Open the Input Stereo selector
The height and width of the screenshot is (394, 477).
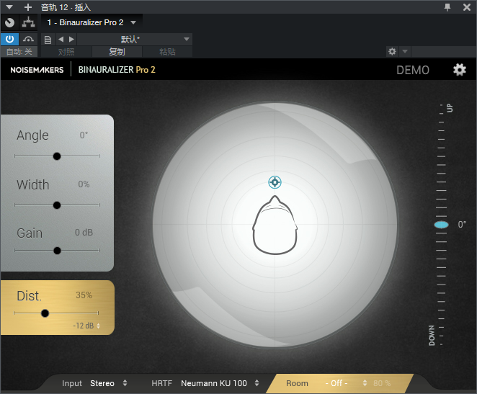click(x=102, y=383)
